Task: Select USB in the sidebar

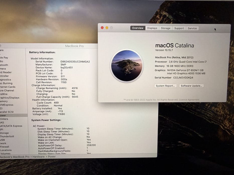Action: pyautogui.click(x=3, y=140)
